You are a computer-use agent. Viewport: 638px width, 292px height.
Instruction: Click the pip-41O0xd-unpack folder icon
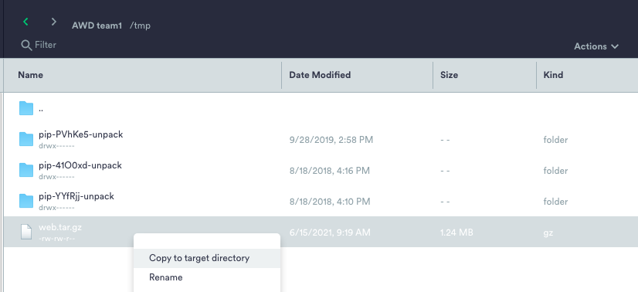(26, 170)
